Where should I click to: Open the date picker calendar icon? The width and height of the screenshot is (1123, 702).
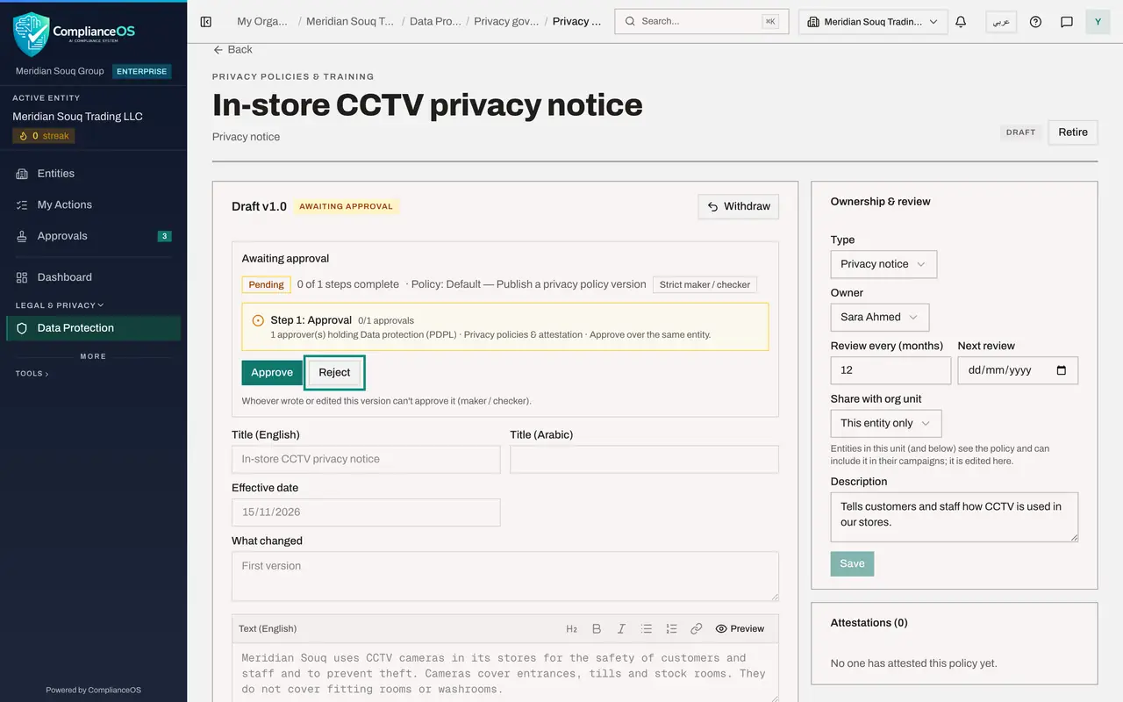[1062, 370]
